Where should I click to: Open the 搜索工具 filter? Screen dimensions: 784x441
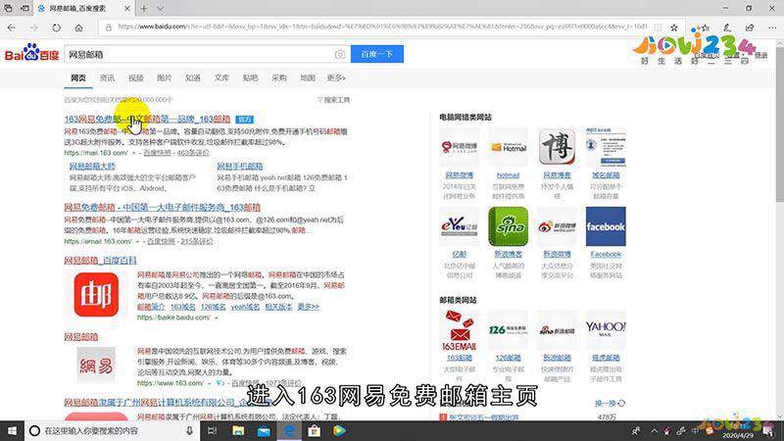pyautogui.click(x=333, y=100)
